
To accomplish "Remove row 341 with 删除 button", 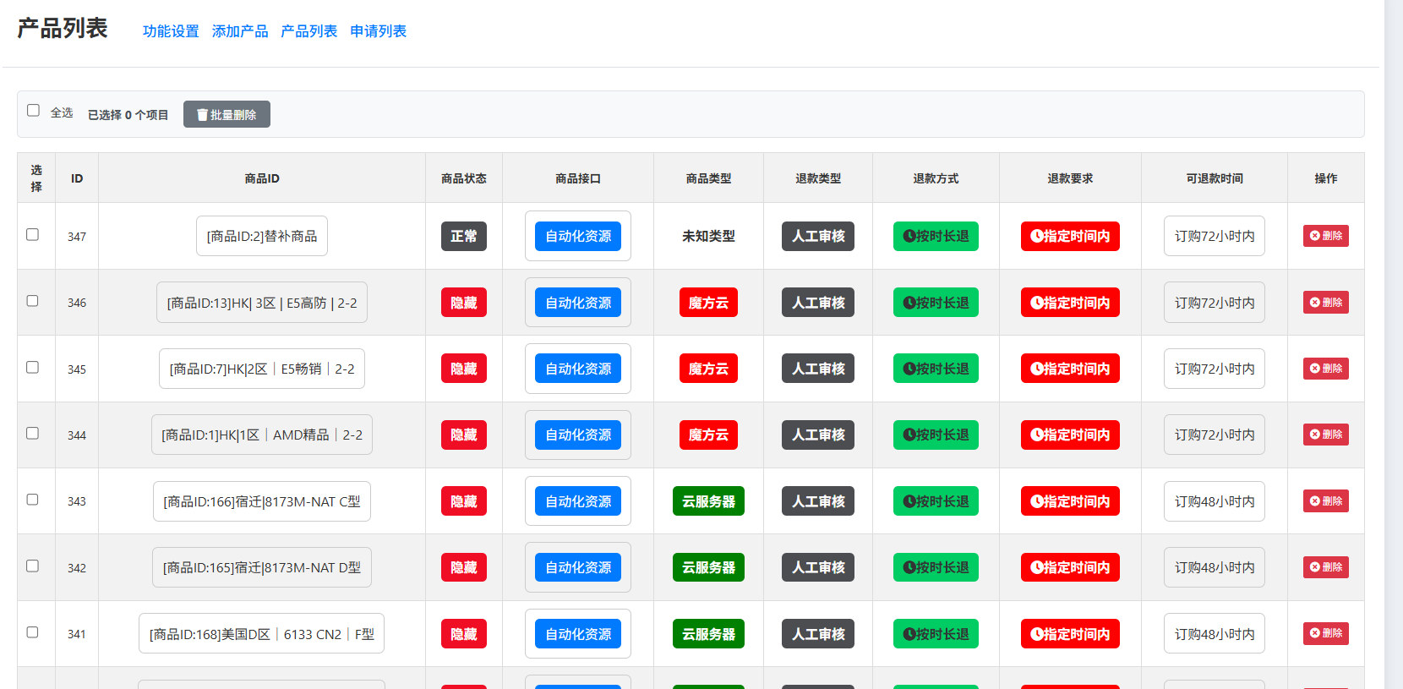I will coord(1325,633).
